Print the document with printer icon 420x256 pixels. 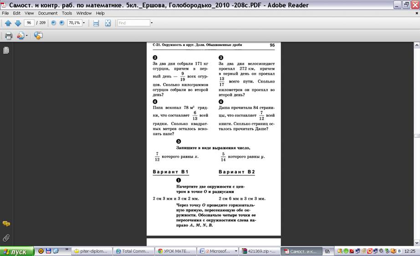8,36
